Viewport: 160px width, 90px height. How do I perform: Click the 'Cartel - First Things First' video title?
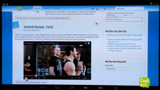50,43
